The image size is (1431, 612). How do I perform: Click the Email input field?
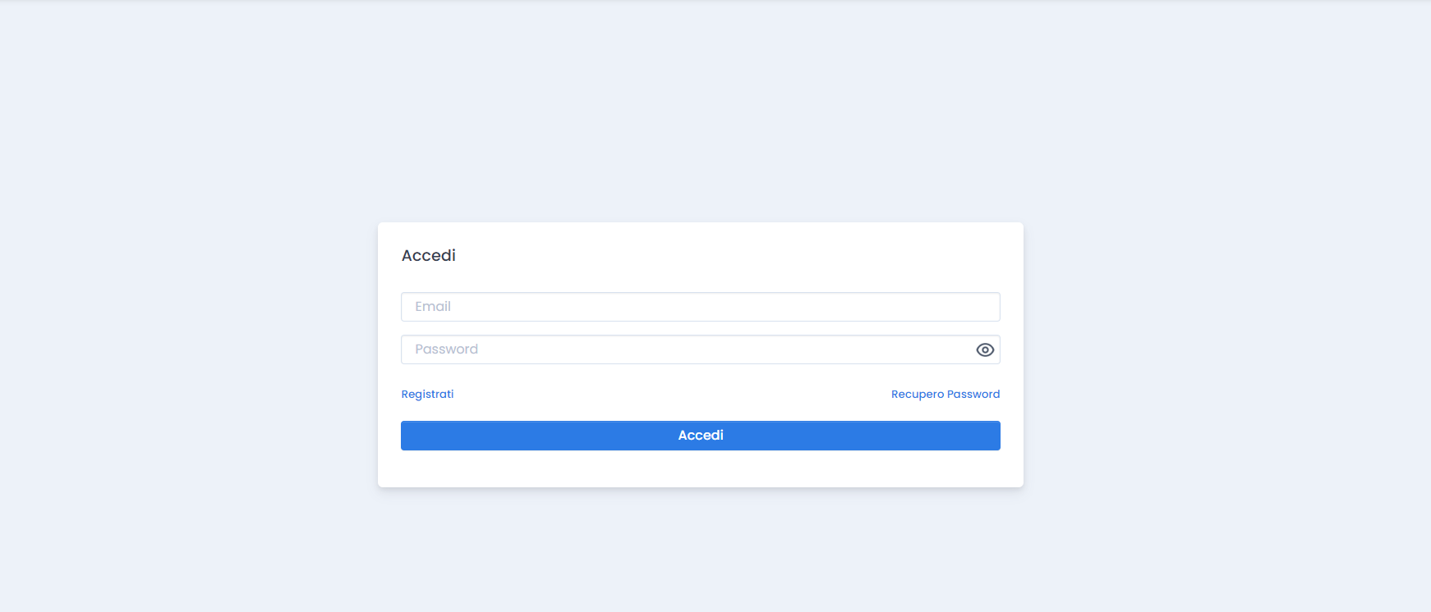tap(700, 306)
